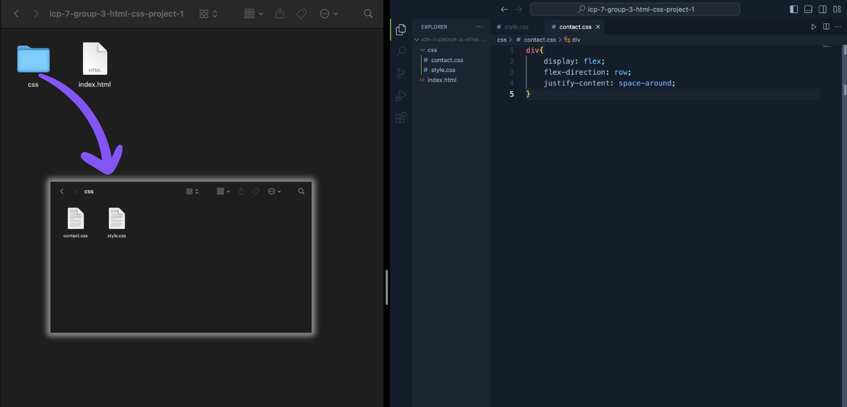847x407 pixels.
Task: Close the contact.css tab
Action: (598, 27)
